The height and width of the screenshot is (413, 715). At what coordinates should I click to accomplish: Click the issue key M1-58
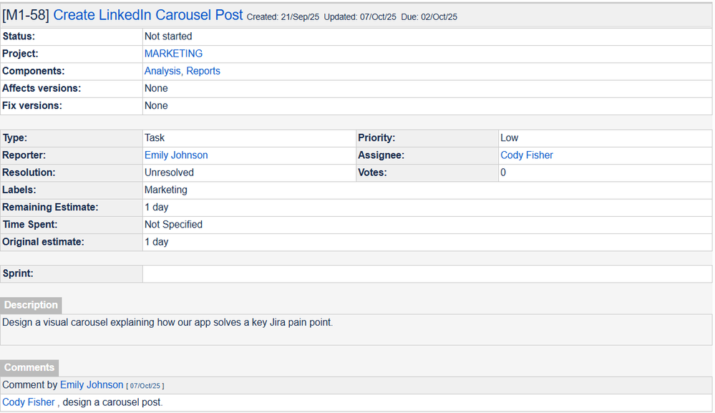[26, 15]
